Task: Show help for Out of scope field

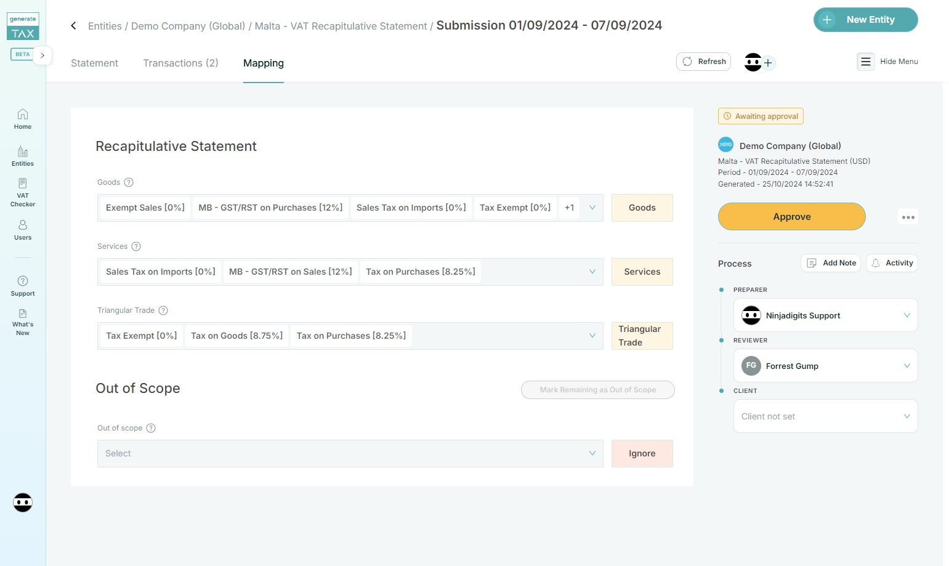Action: click(x=151, y=428)
